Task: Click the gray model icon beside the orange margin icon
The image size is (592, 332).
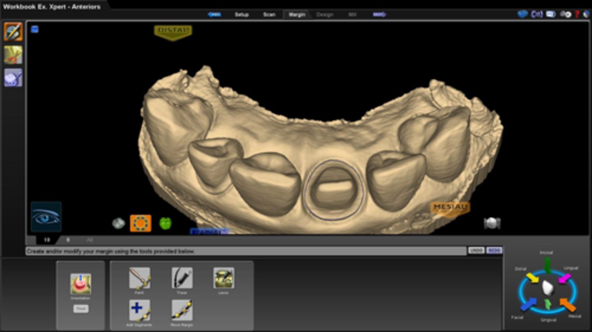Action: pos(118,223)
